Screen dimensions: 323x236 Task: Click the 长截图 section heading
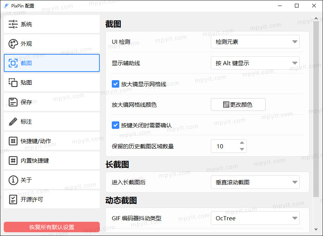(x=117, y=164)
